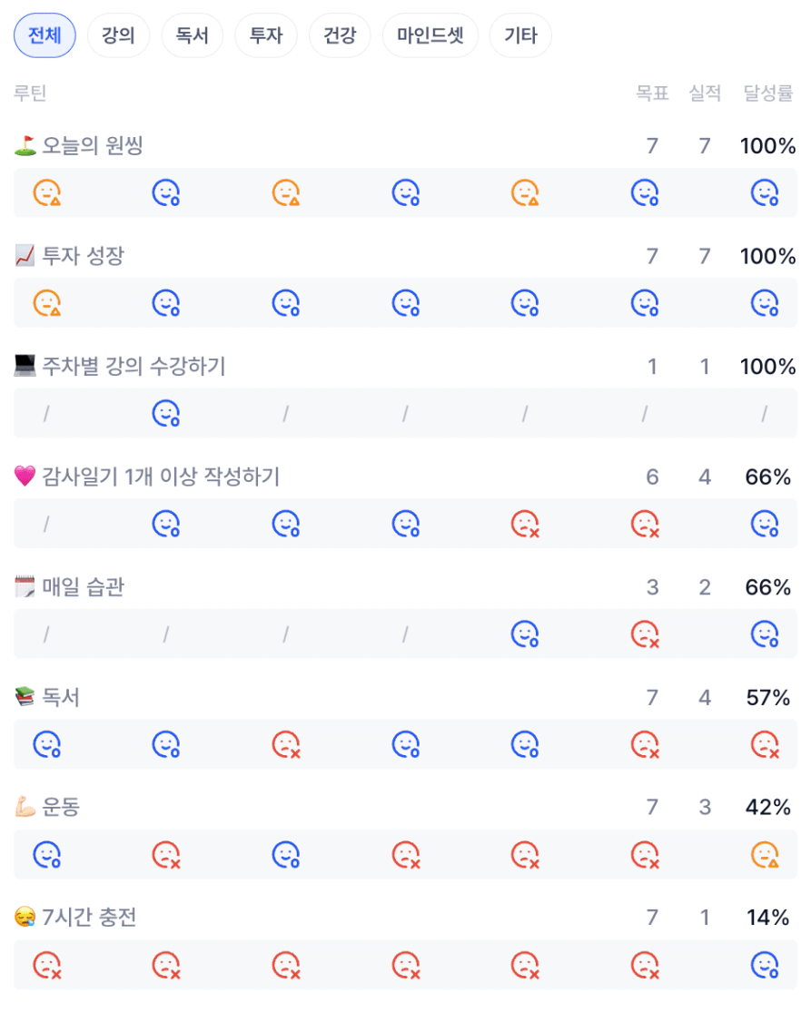Click the flexed arm emoji beside 운동

25,807
